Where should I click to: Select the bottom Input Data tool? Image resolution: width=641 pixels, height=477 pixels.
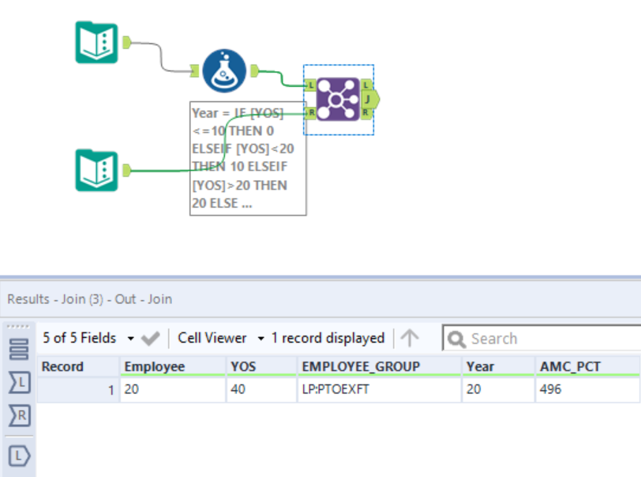pyautogui.click(x=96, y=169)
